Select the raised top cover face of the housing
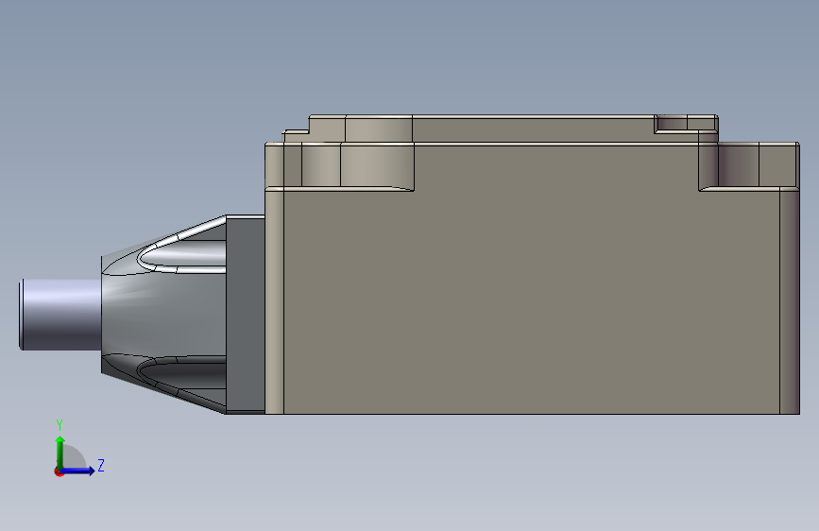Viewport: 819px width, 531px height. point(533,129)
